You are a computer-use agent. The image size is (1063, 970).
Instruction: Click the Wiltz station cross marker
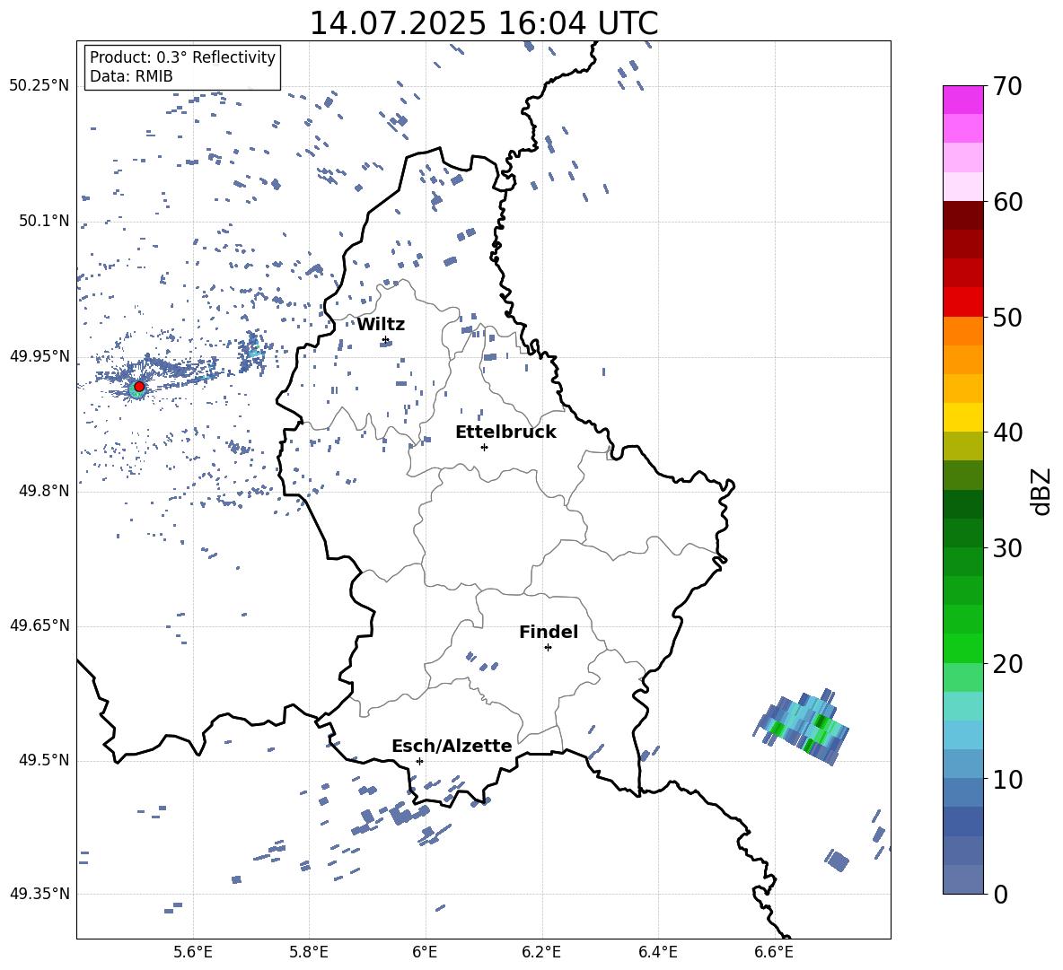[x=386, y=340]
